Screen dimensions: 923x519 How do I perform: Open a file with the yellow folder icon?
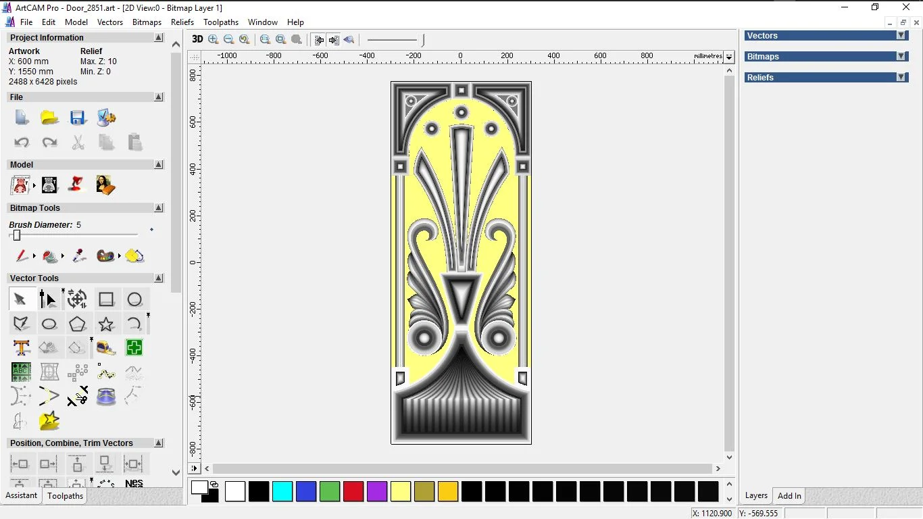(49, 118)
